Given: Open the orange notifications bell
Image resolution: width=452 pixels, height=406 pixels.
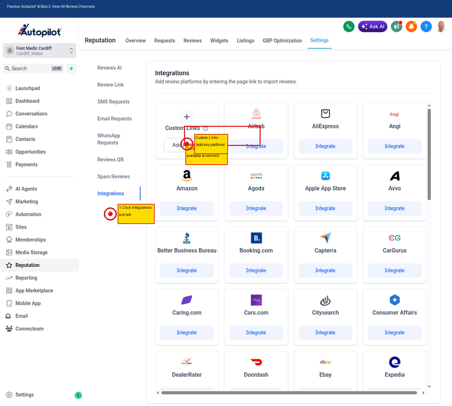Looking at the screenshot, I should [411, 27].
